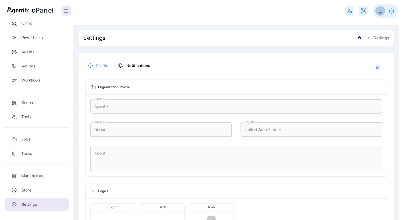Select the Settings menu item

click(x=37, y=204)
